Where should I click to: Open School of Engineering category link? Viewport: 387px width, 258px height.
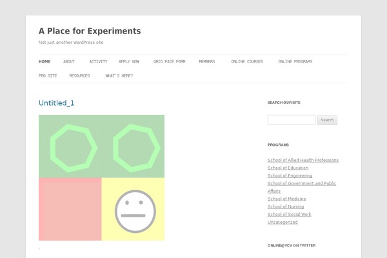(x=290, y=175)
